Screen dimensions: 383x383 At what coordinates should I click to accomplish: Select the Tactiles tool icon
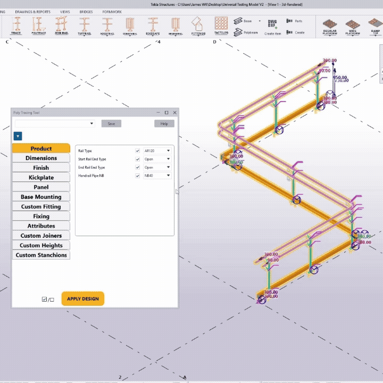[221, 24]
